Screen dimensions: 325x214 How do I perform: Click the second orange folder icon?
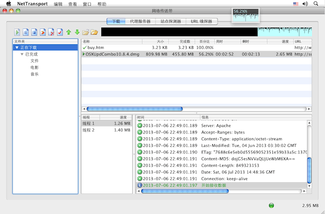(94, 32)
